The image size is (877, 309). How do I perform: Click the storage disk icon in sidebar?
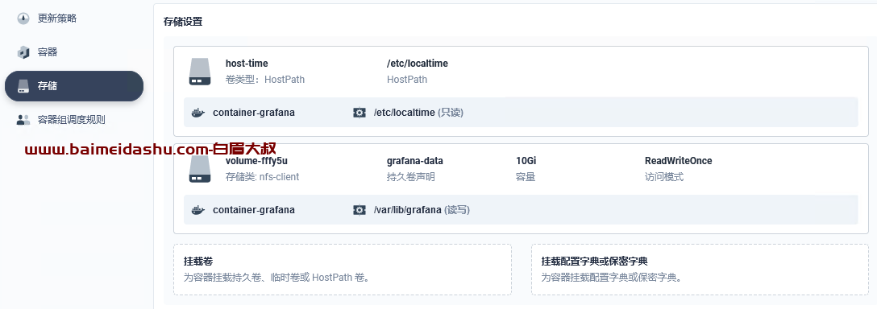point(23,86)
